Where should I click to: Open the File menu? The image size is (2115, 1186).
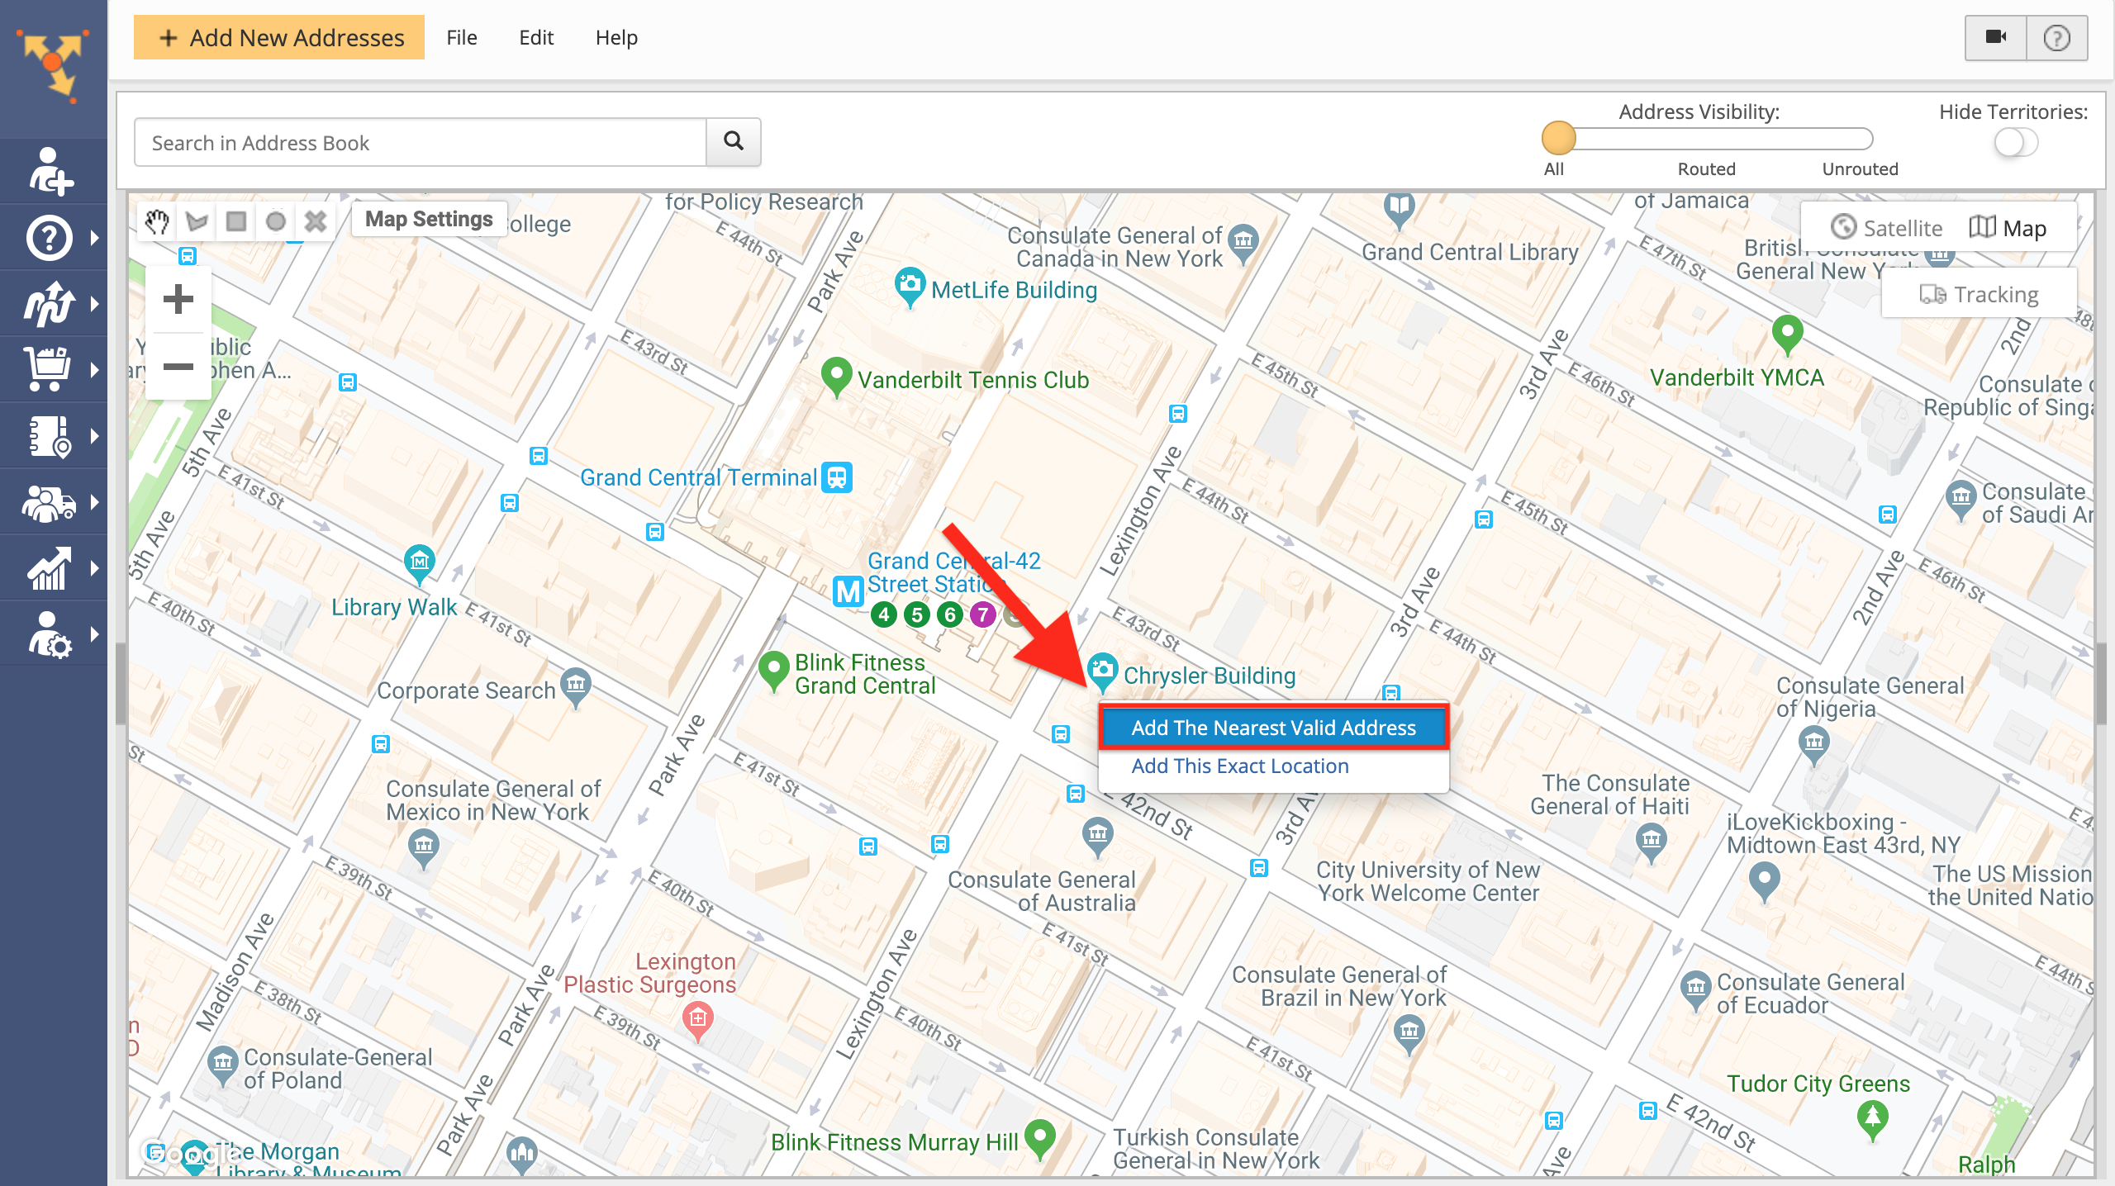pyautogui.click(x=463, y=36)
